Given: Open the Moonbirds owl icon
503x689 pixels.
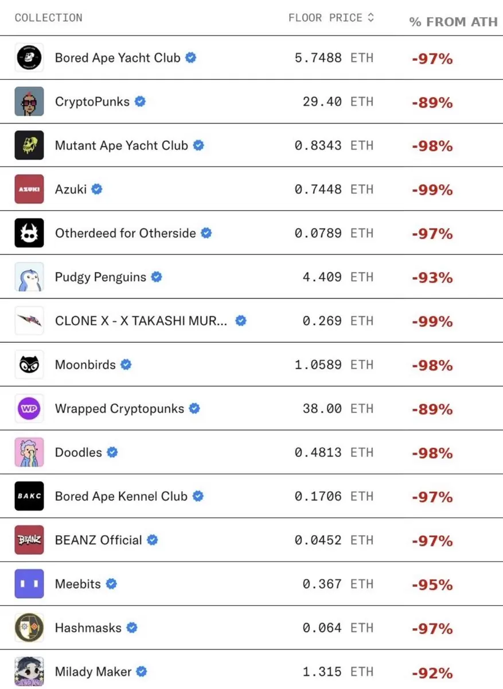Looking at the screenshot, I should pyautogui.click(x=29, y=365).
